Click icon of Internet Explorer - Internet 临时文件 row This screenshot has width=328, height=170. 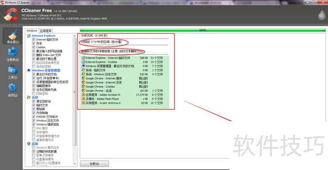[x=84, y=57]
